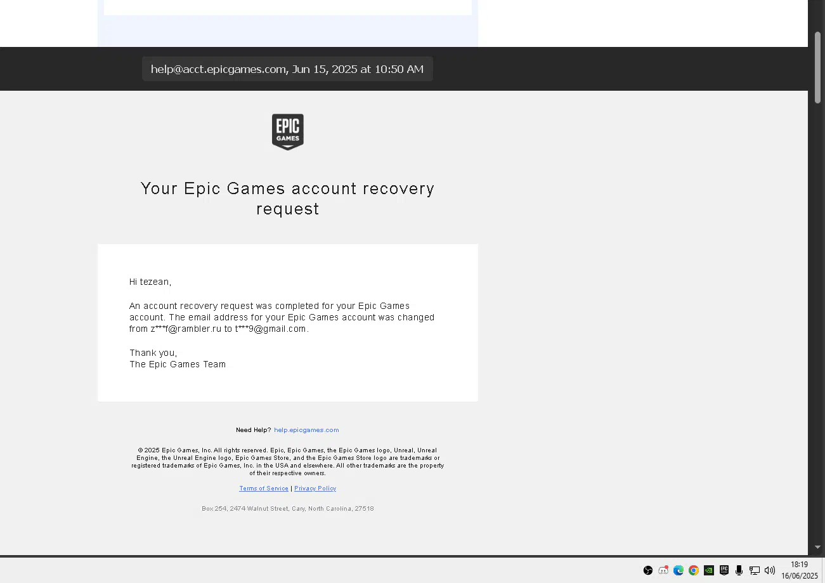Click the greeting "Hi tezean,"
Image resolution: width=825 pixels, height=583 pixels.
(150, 282)
